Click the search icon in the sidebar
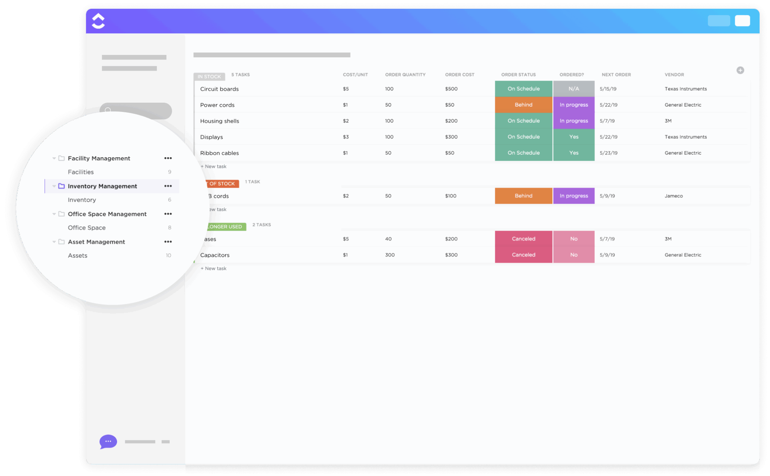The height and width of the screenshot is (476, 770). 107,111
